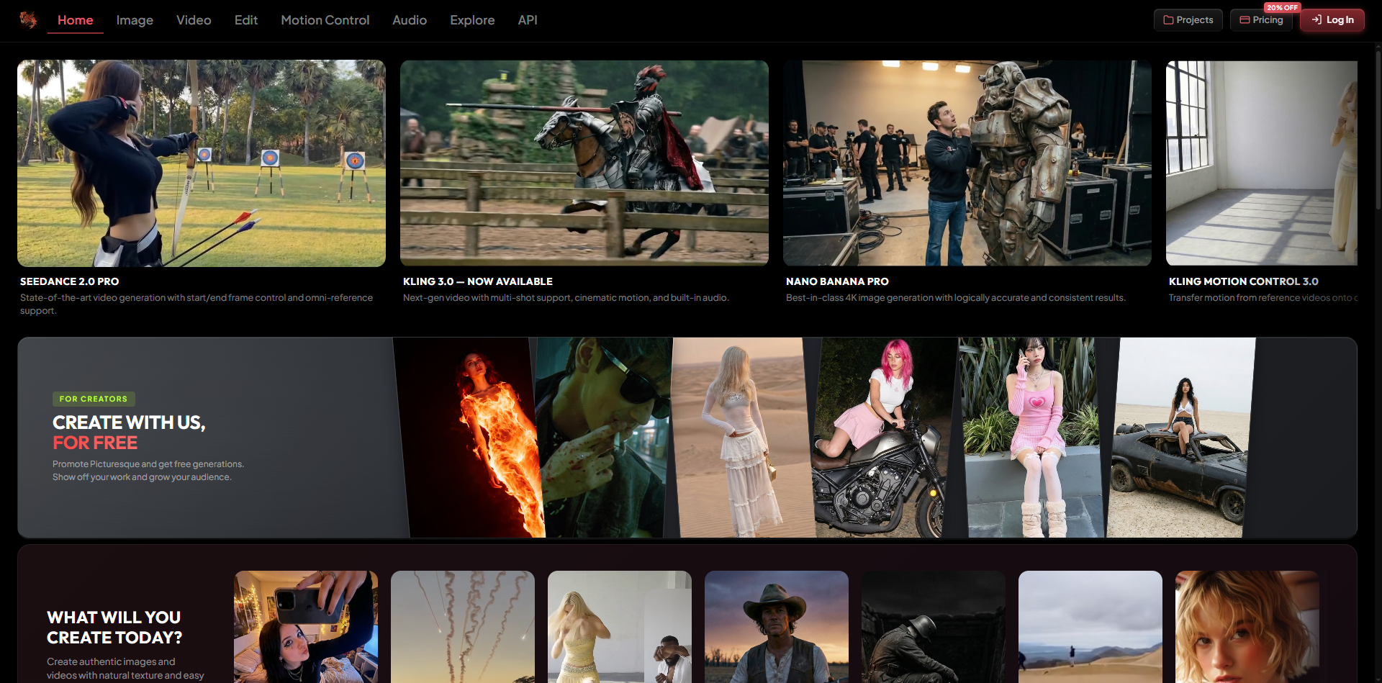Viewport: 1382px width, 683px height.
Task: Click the folder icon on the Projects button
Action: coord(1168,19)
